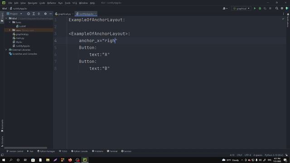Click the JetBrains Toolbox icon at toolbar end

coord(287,9)
